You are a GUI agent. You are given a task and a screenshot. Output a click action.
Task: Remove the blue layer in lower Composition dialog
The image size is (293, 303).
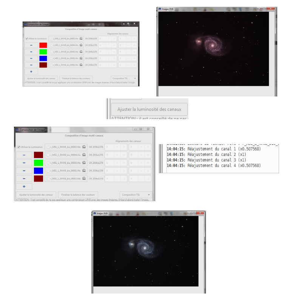click(x=24, y=171)
